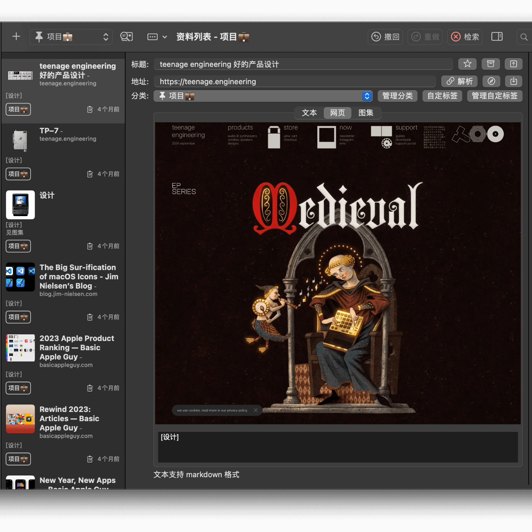Click the 自定标签 button
The image size is (532, 532).
pyautogui.click(x=442, y=96)
